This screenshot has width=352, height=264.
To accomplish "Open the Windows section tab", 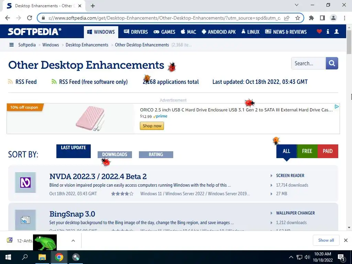I will (x=101, y=32).
